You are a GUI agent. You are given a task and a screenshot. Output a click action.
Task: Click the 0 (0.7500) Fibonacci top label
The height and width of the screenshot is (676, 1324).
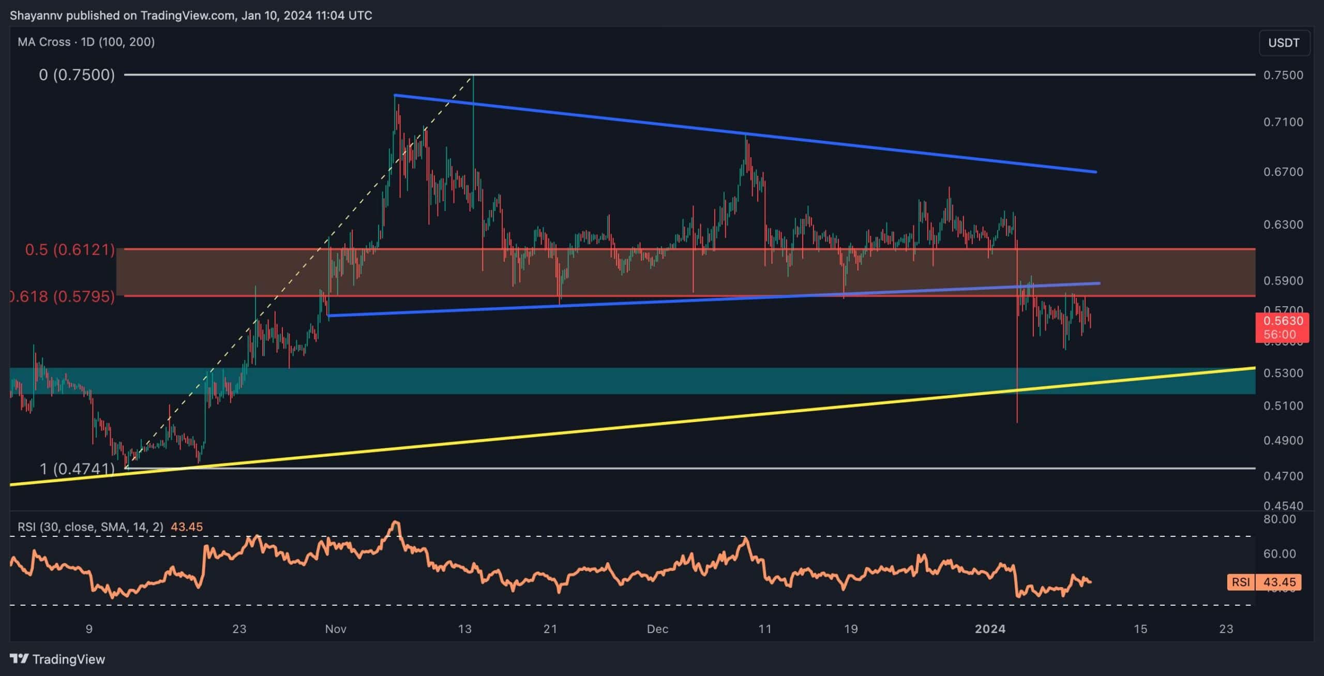tap(77, 75)
